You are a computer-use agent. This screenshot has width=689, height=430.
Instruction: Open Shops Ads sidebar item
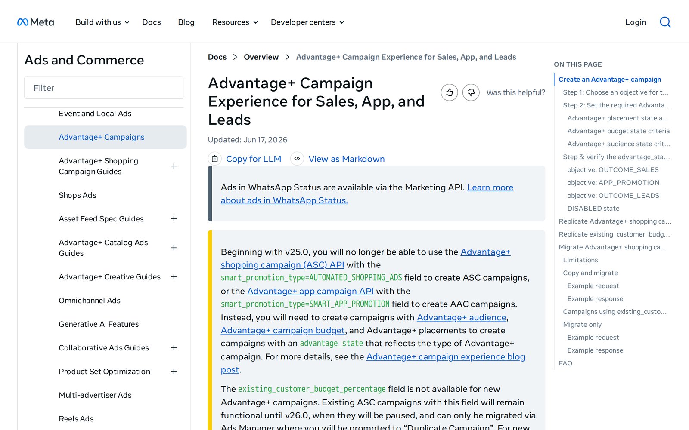[x=78, y=195]
